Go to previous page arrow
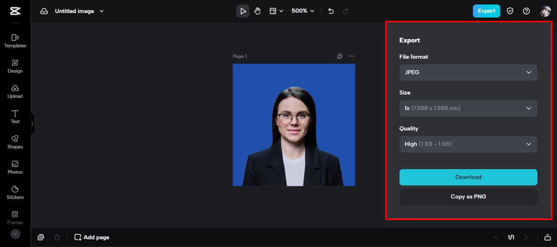The width and height of the screenshot is (557, 247). coord(496,237)
